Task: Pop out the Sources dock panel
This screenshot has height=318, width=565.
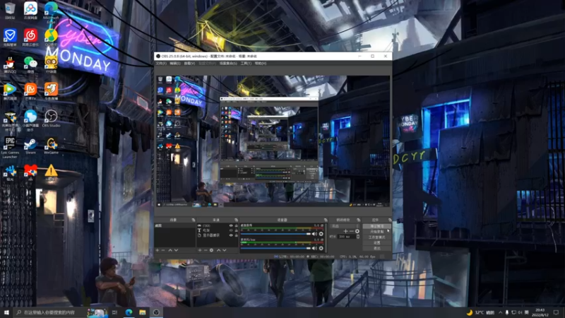Action: pyautogui.click(x=237, y=220)
